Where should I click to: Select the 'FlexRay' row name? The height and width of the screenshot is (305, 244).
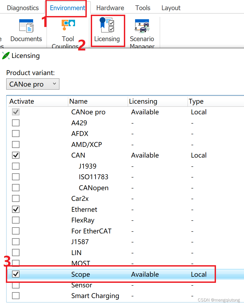[x=83, y=220]
